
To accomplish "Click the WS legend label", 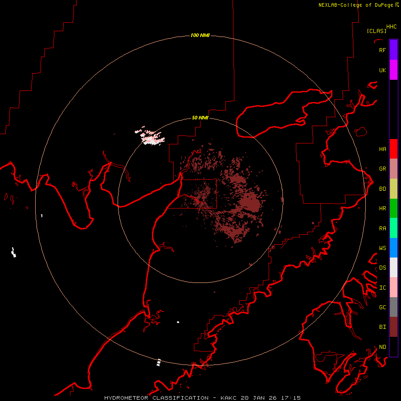I will (382, 248).
